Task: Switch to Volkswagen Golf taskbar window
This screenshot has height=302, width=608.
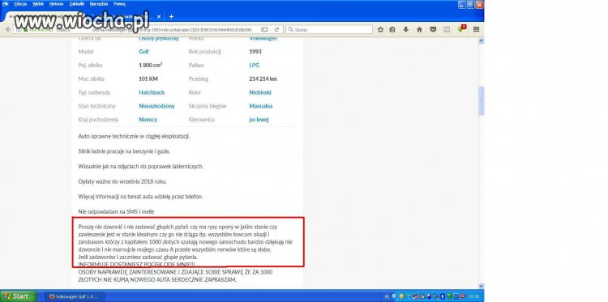Action: point(75,296)
